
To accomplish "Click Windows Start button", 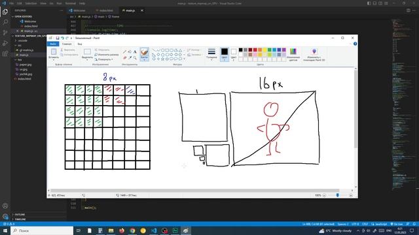I will point(5,230).
